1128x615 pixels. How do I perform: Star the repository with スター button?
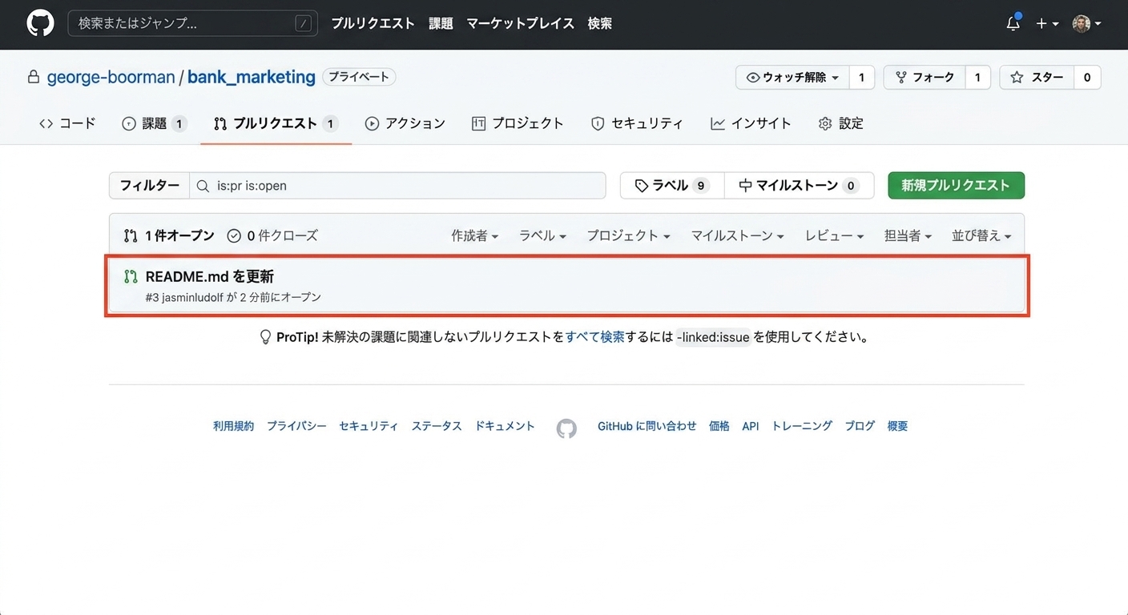[1037, 78]
